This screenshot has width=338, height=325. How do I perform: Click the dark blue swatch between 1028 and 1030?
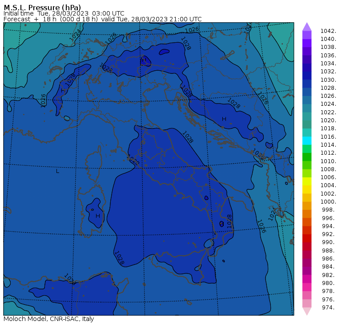[307, 84]
